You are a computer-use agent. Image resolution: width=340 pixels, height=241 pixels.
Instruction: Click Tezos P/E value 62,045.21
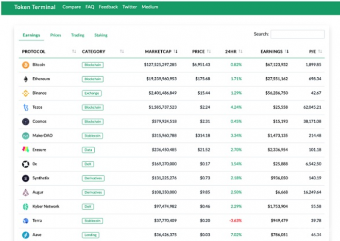(x=312, y=107)
